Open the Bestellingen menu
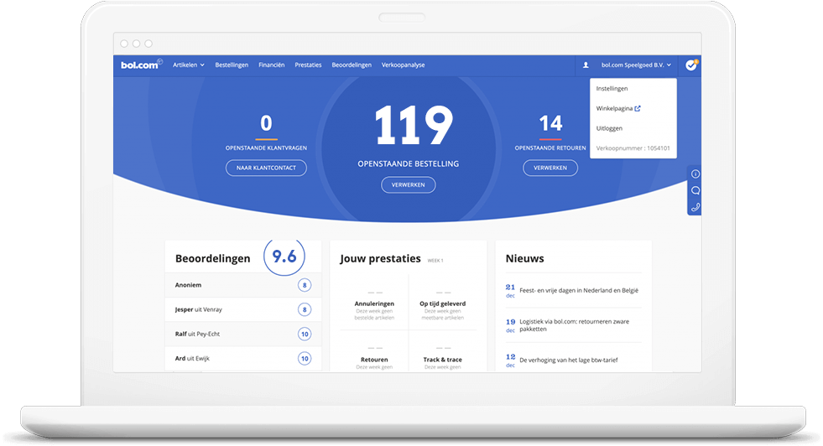823x446 pixels. (x=232, y=65)
